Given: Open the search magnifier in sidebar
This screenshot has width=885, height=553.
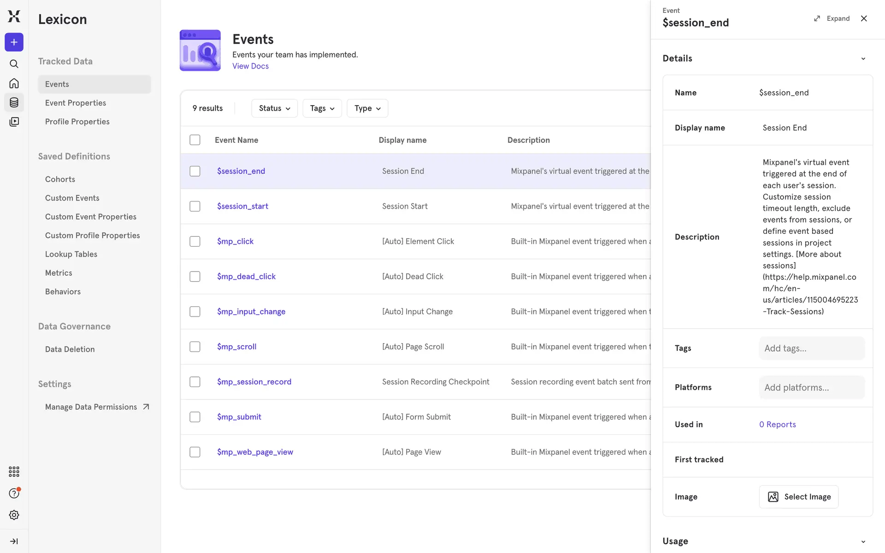Looking at the screenshot, I should [14, 64].
